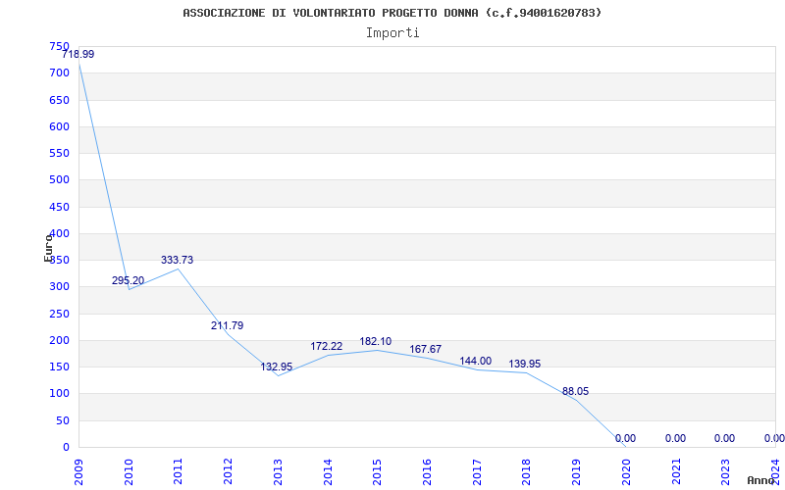
Task: Select the 2021 x-axis label
Action: tap(676, 471)
